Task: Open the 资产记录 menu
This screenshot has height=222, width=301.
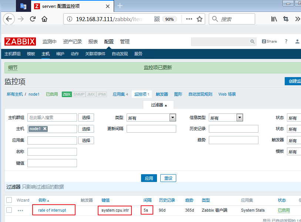Action: [72, 42]
